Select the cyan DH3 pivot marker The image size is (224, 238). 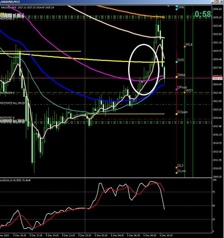(176, 62)
